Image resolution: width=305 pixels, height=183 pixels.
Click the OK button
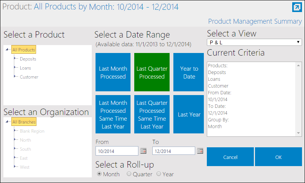tap(278, 157)
